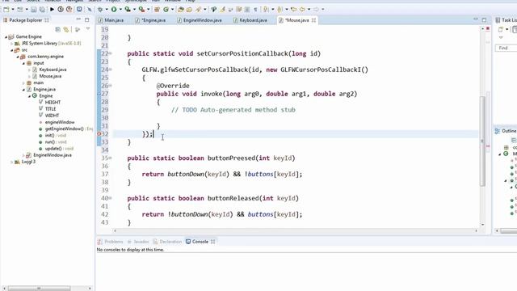Screen dimensions: 517x291
Task: Expand the JRE System Library node
Action: pyautogui.click(x=12, y=43)
